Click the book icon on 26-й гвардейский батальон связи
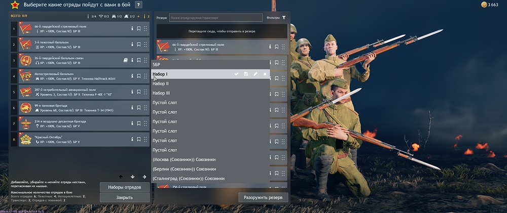The height and width of the screenshot is (213, 507). 125,60
